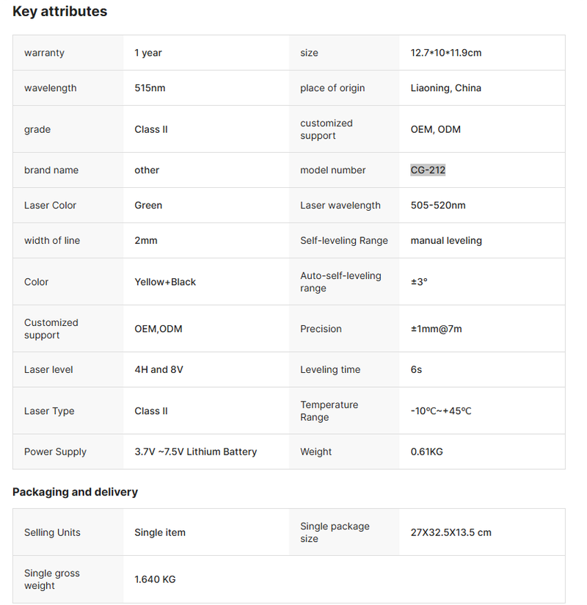Click the 1 year warranty value
The width and height of the screenshot is (587, 605).
(x=148, y=53)
